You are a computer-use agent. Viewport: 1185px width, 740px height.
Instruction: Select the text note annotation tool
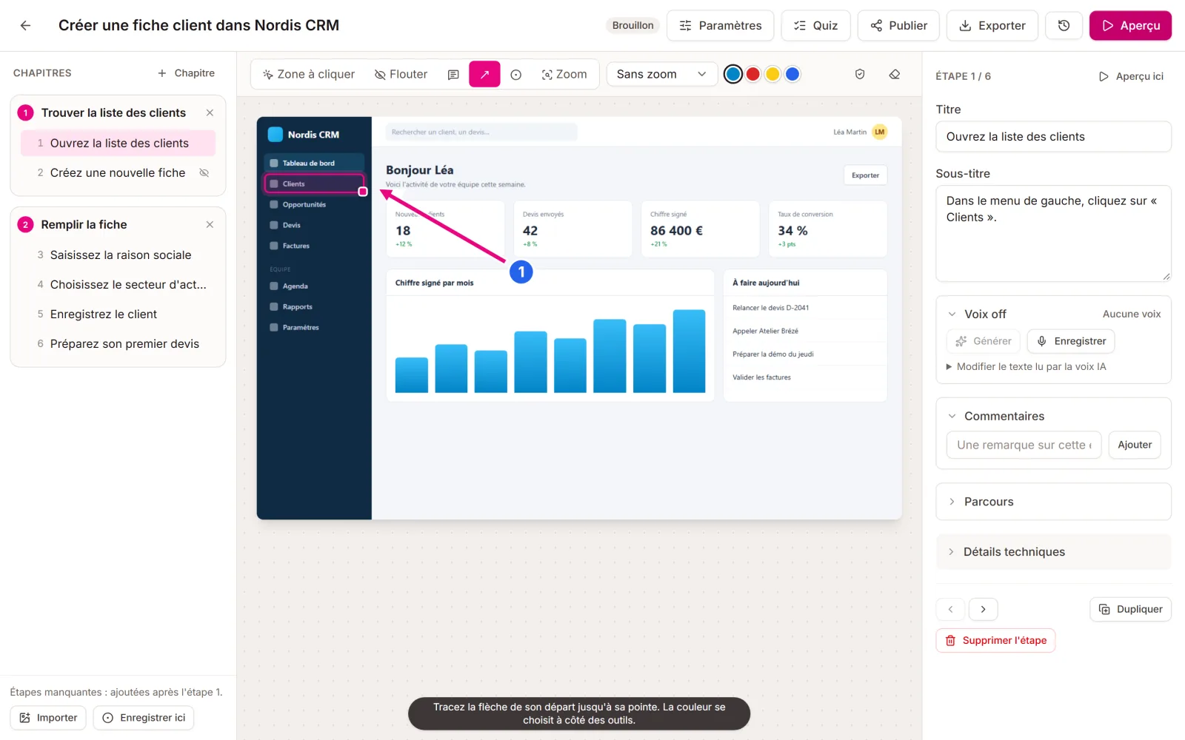click(453, 74)
